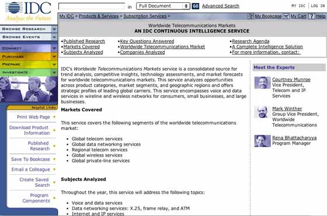Expand the Prepare menu arrow
Screen dimensions: 327x216
click(54, 65)
